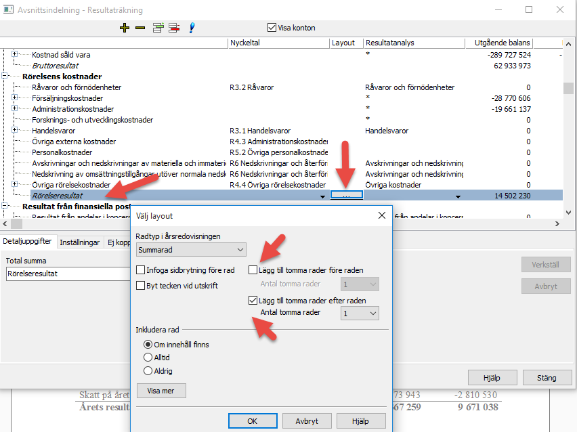Toggle the Visa konton checkbox
Viewport: 577px width, 432px height.
coord(272,28)
